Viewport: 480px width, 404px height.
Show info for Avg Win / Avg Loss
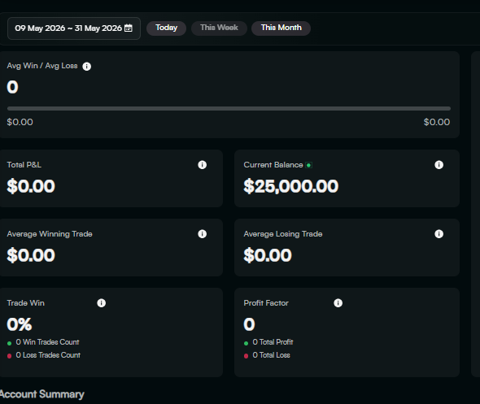86,67
